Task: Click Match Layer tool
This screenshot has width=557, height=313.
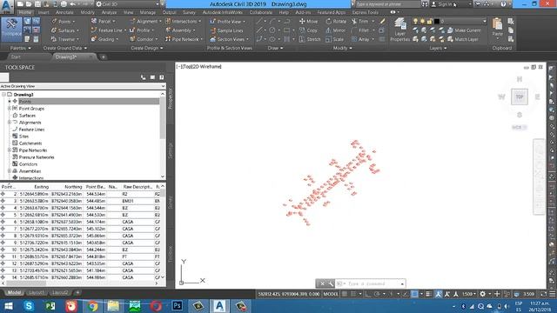Action: (x=463, y=39)
